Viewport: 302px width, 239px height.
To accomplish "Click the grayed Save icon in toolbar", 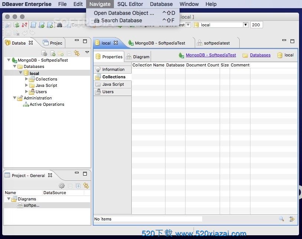I will (8, 33).
